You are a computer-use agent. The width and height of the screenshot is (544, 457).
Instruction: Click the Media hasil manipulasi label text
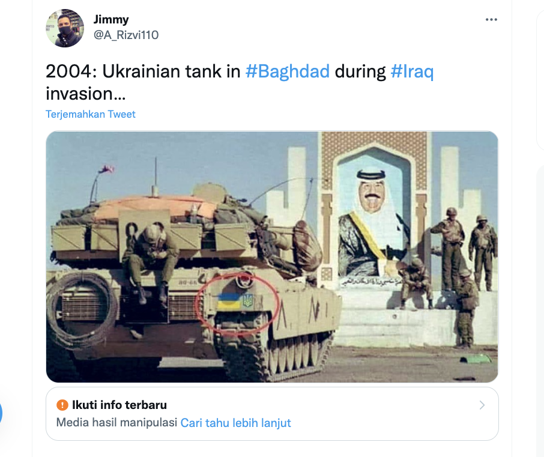117,423
